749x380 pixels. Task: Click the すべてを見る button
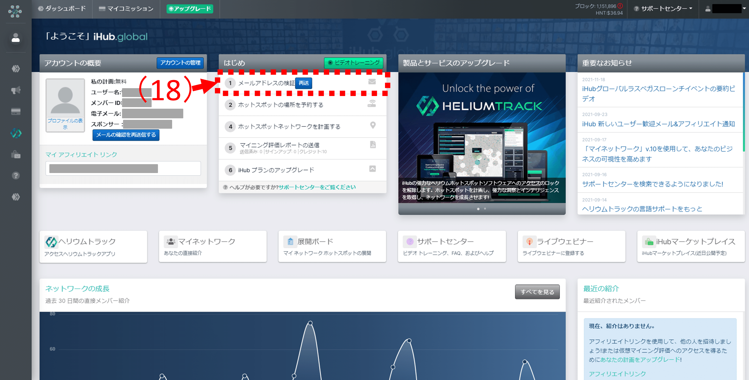pyautogui.click(x=537, y=292)
